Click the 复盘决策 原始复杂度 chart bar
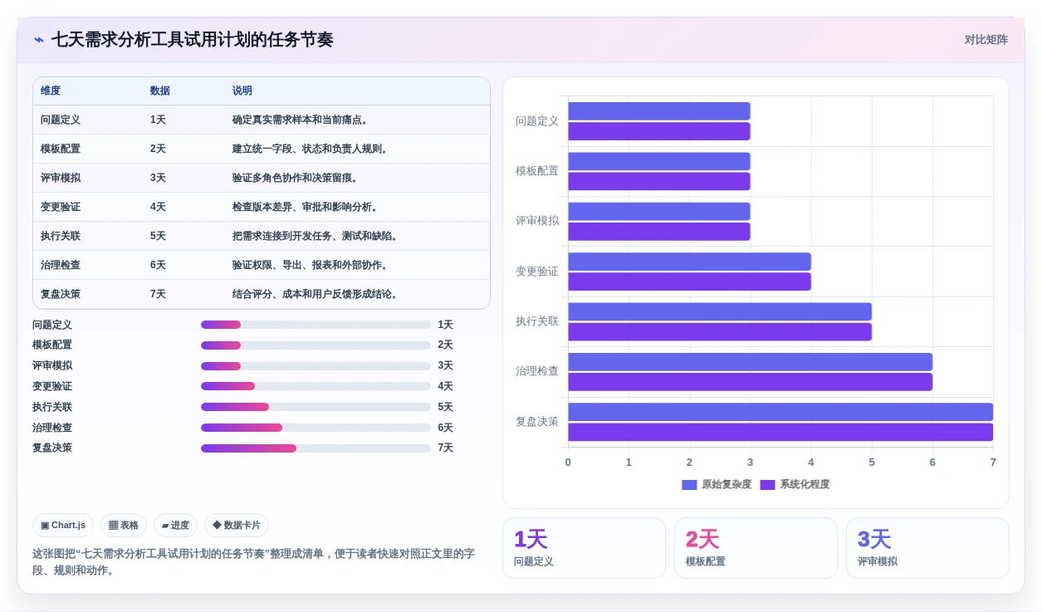The image size is (1042, 612). [x=780, y=412]
